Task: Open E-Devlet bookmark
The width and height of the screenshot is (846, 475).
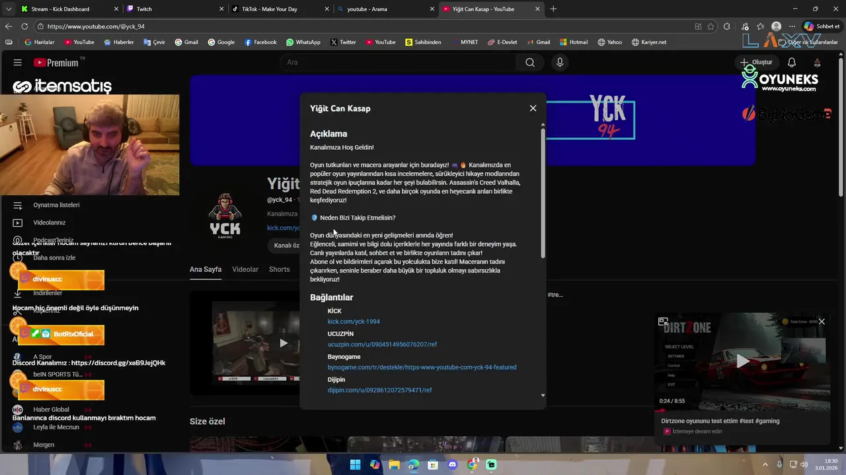Action: [502, 42]
